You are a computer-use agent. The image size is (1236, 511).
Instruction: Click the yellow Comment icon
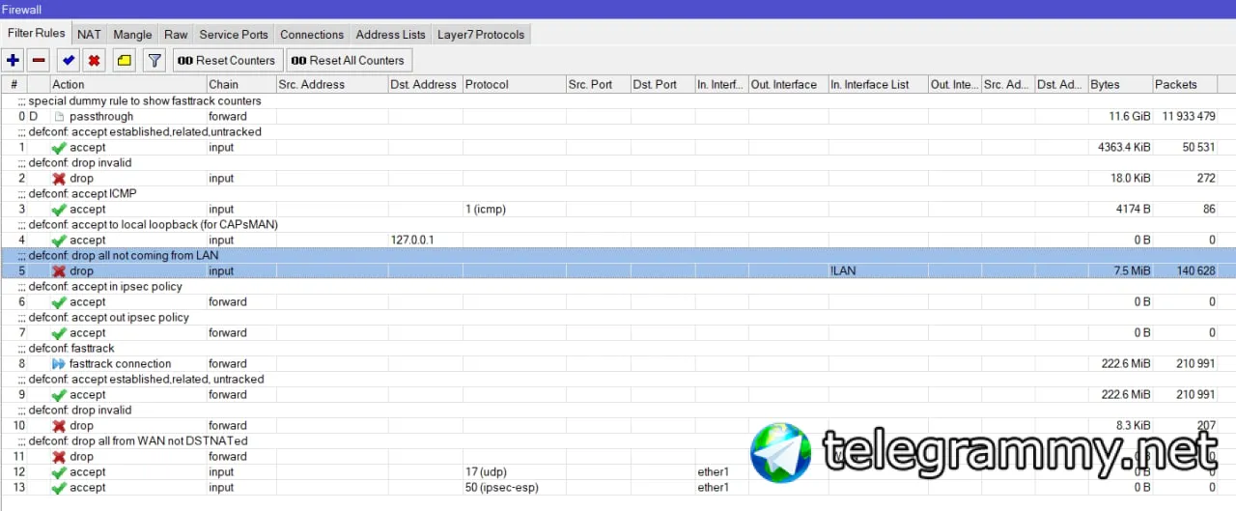coord(124,60)
